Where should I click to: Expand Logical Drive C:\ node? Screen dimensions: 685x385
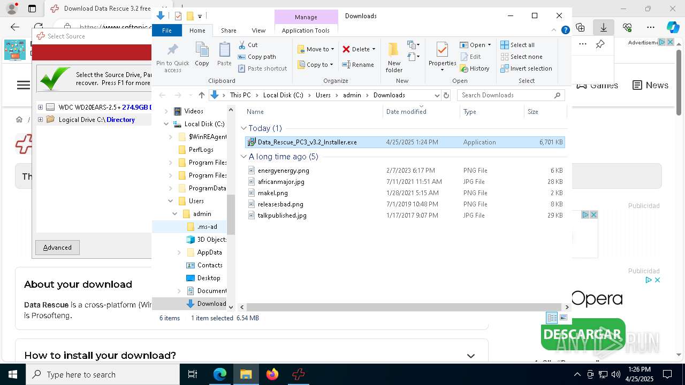(x=40, y=120)
